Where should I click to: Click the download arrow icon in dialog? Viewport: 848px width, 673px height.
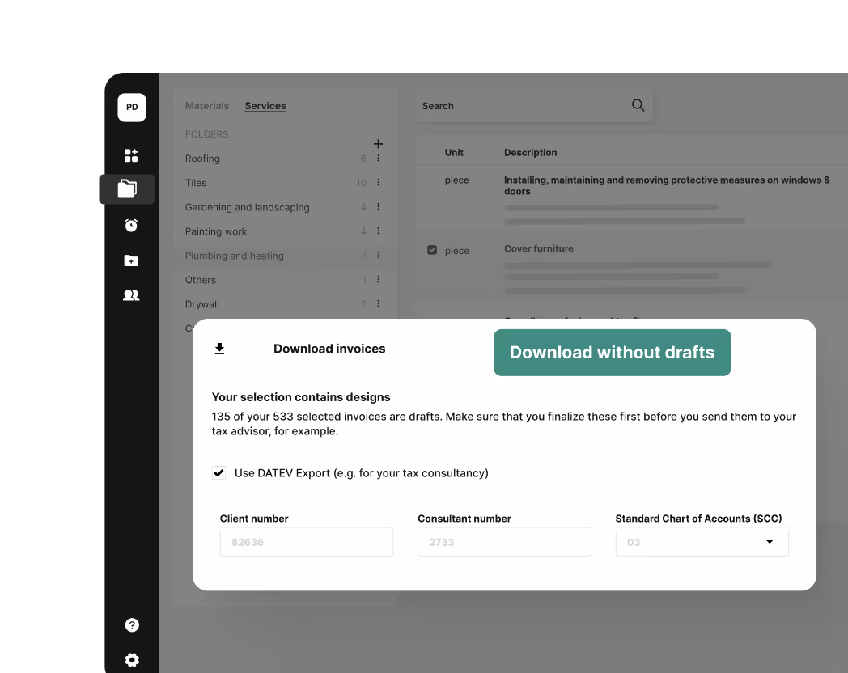[x=219, y=349]
